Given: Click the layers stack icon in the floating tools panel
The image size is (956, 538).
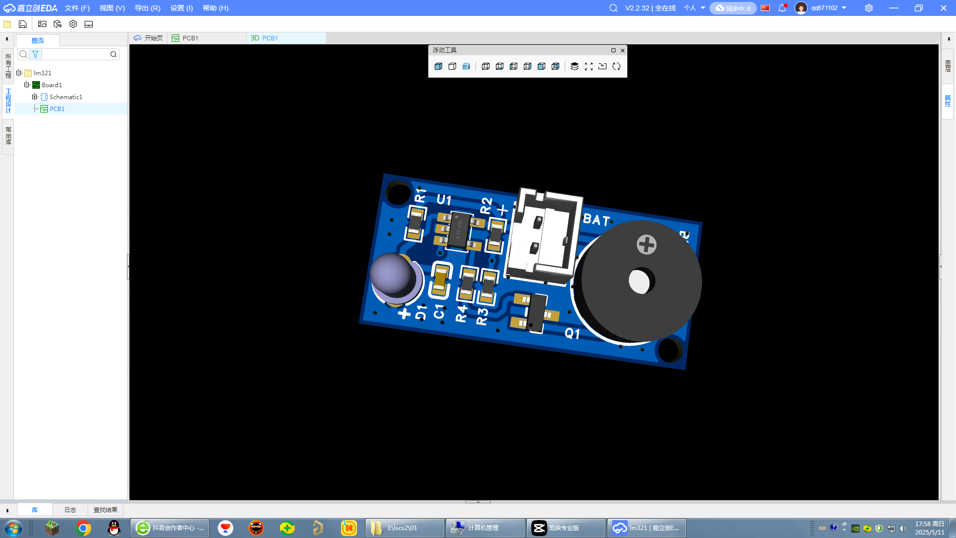Looking at the screenshot, I should [575, 66].
